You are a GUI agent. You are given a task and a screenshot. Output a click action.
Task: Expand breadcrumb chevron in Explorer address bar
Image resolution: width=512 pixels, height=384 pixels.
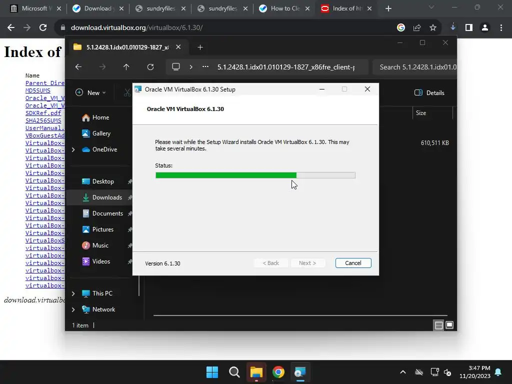191,67
